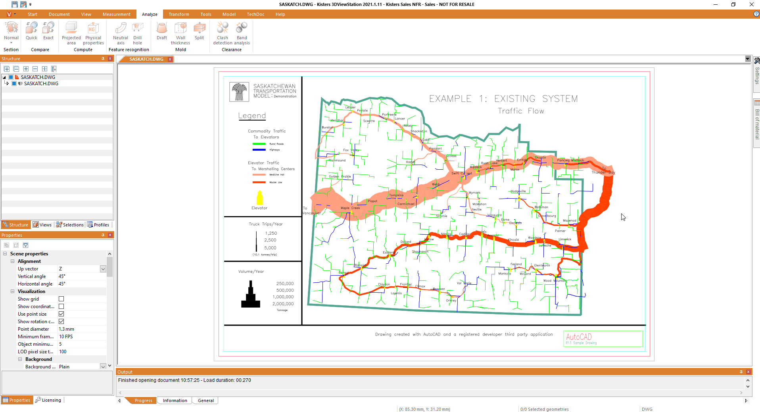
Task: Pin the Structure panel
Action: (x=103, y=59)
